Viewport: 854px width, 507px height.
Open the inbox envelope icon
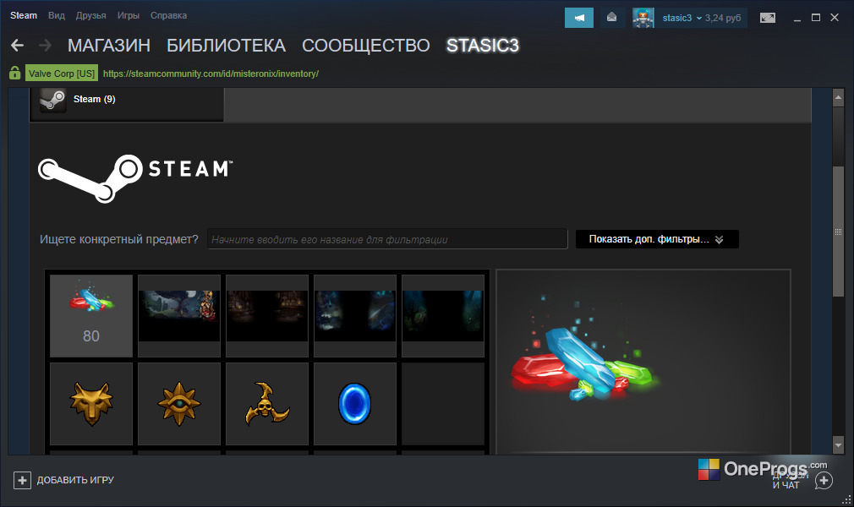pos(611,18)
